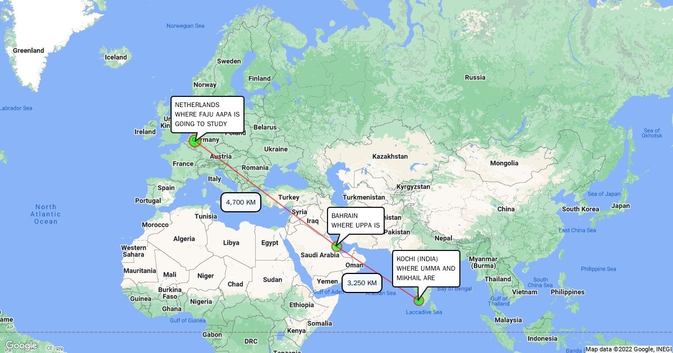Screen dimensions: 673x353
Task: Open the Google logo link
Action: tap(21, 346)
